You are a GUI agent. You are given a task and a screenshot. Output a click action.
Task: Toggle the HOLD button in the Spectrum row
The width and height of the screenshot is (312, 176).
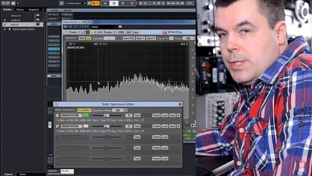(81, 38)
